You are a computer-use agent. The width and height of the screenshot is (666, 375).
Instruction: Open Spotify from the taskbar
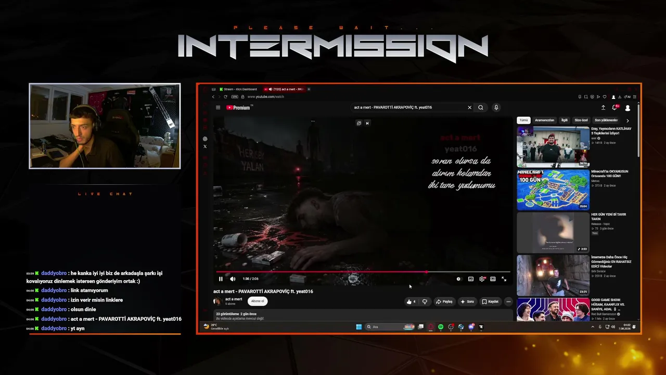[441, 327]
